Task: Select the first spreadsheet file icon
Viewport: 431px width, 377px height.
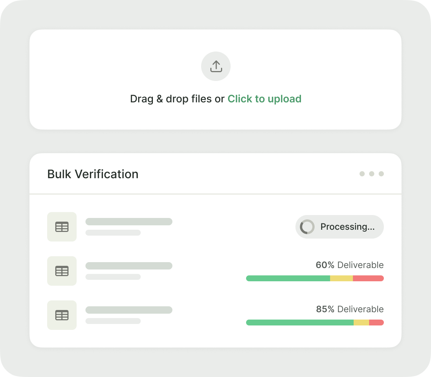Action: [x=62, y=227]
